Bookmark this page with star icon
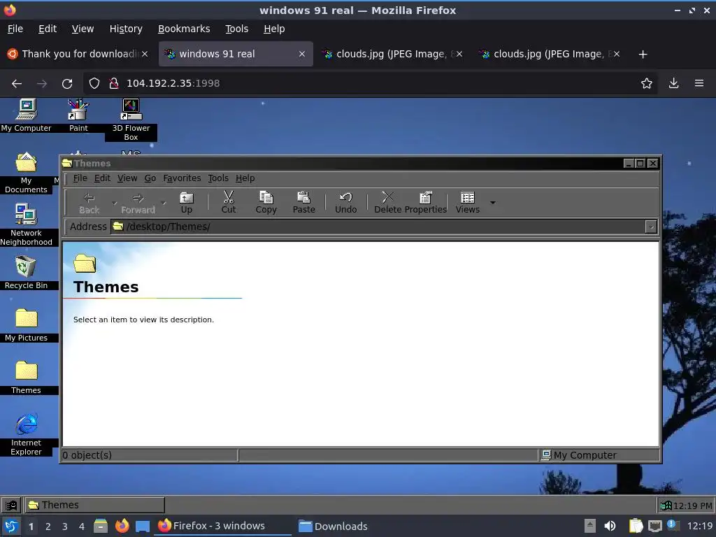716x537 pixels. [646, 84]
